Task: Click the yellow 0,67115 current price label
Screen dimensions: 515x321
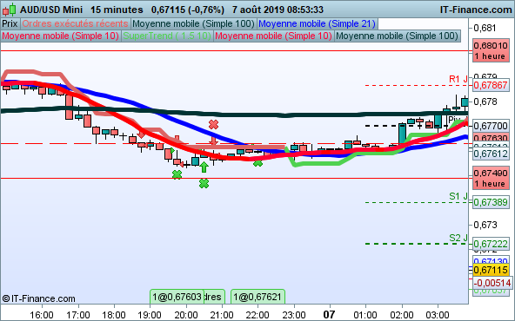Action: [x=491, y=270]
